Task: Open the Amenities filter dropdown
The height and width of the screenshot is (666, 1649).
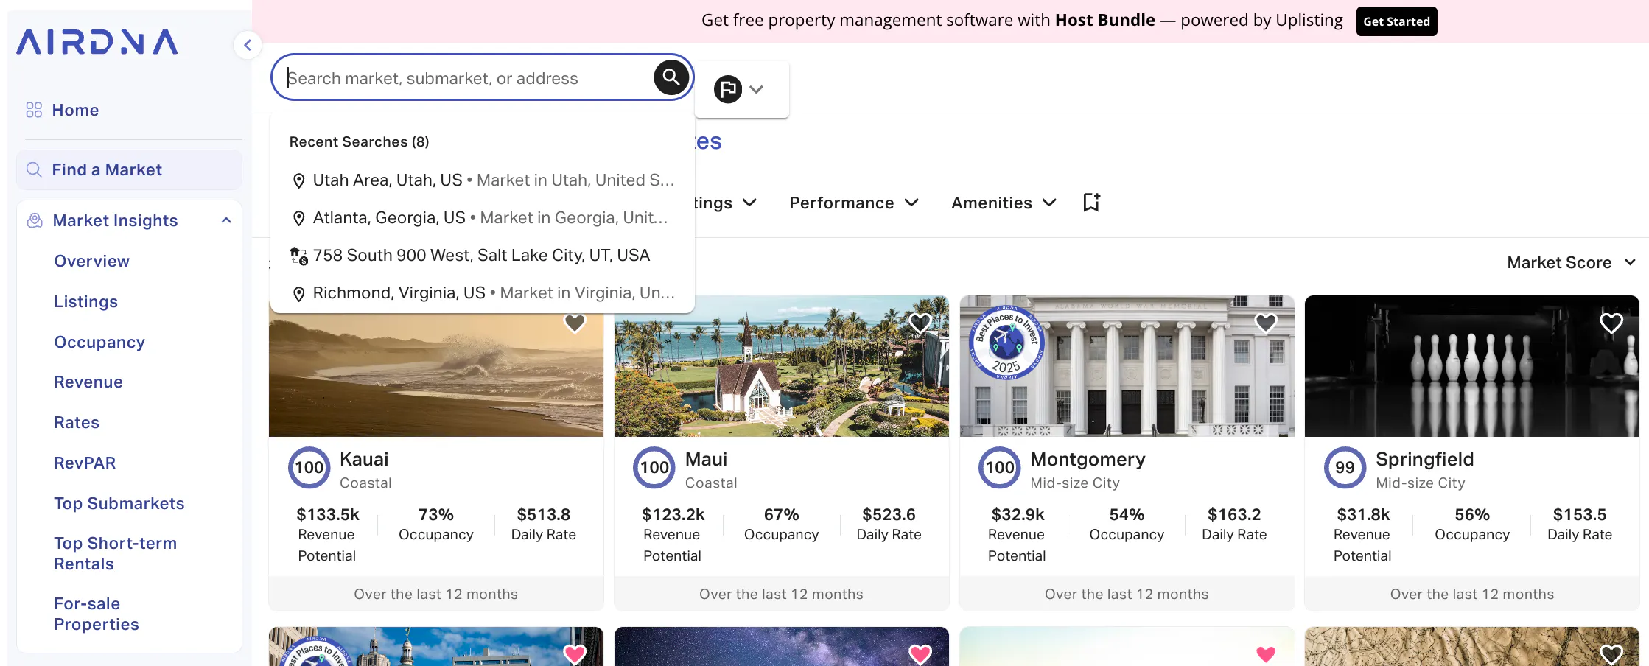Action: [x=1004, y=203]
